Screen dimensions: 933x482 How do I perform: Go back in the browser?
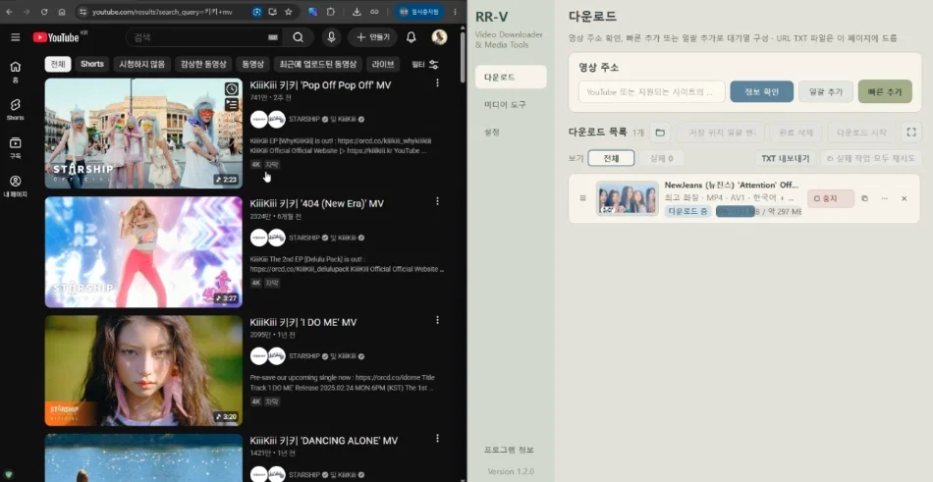pyautogui.click(x=9, y=12)
